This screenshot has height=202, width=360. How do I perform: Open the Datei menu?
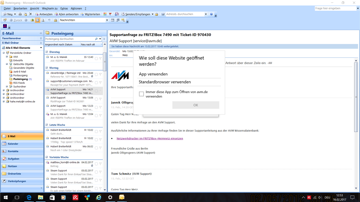pyautogui.click(x=7, y=8)
